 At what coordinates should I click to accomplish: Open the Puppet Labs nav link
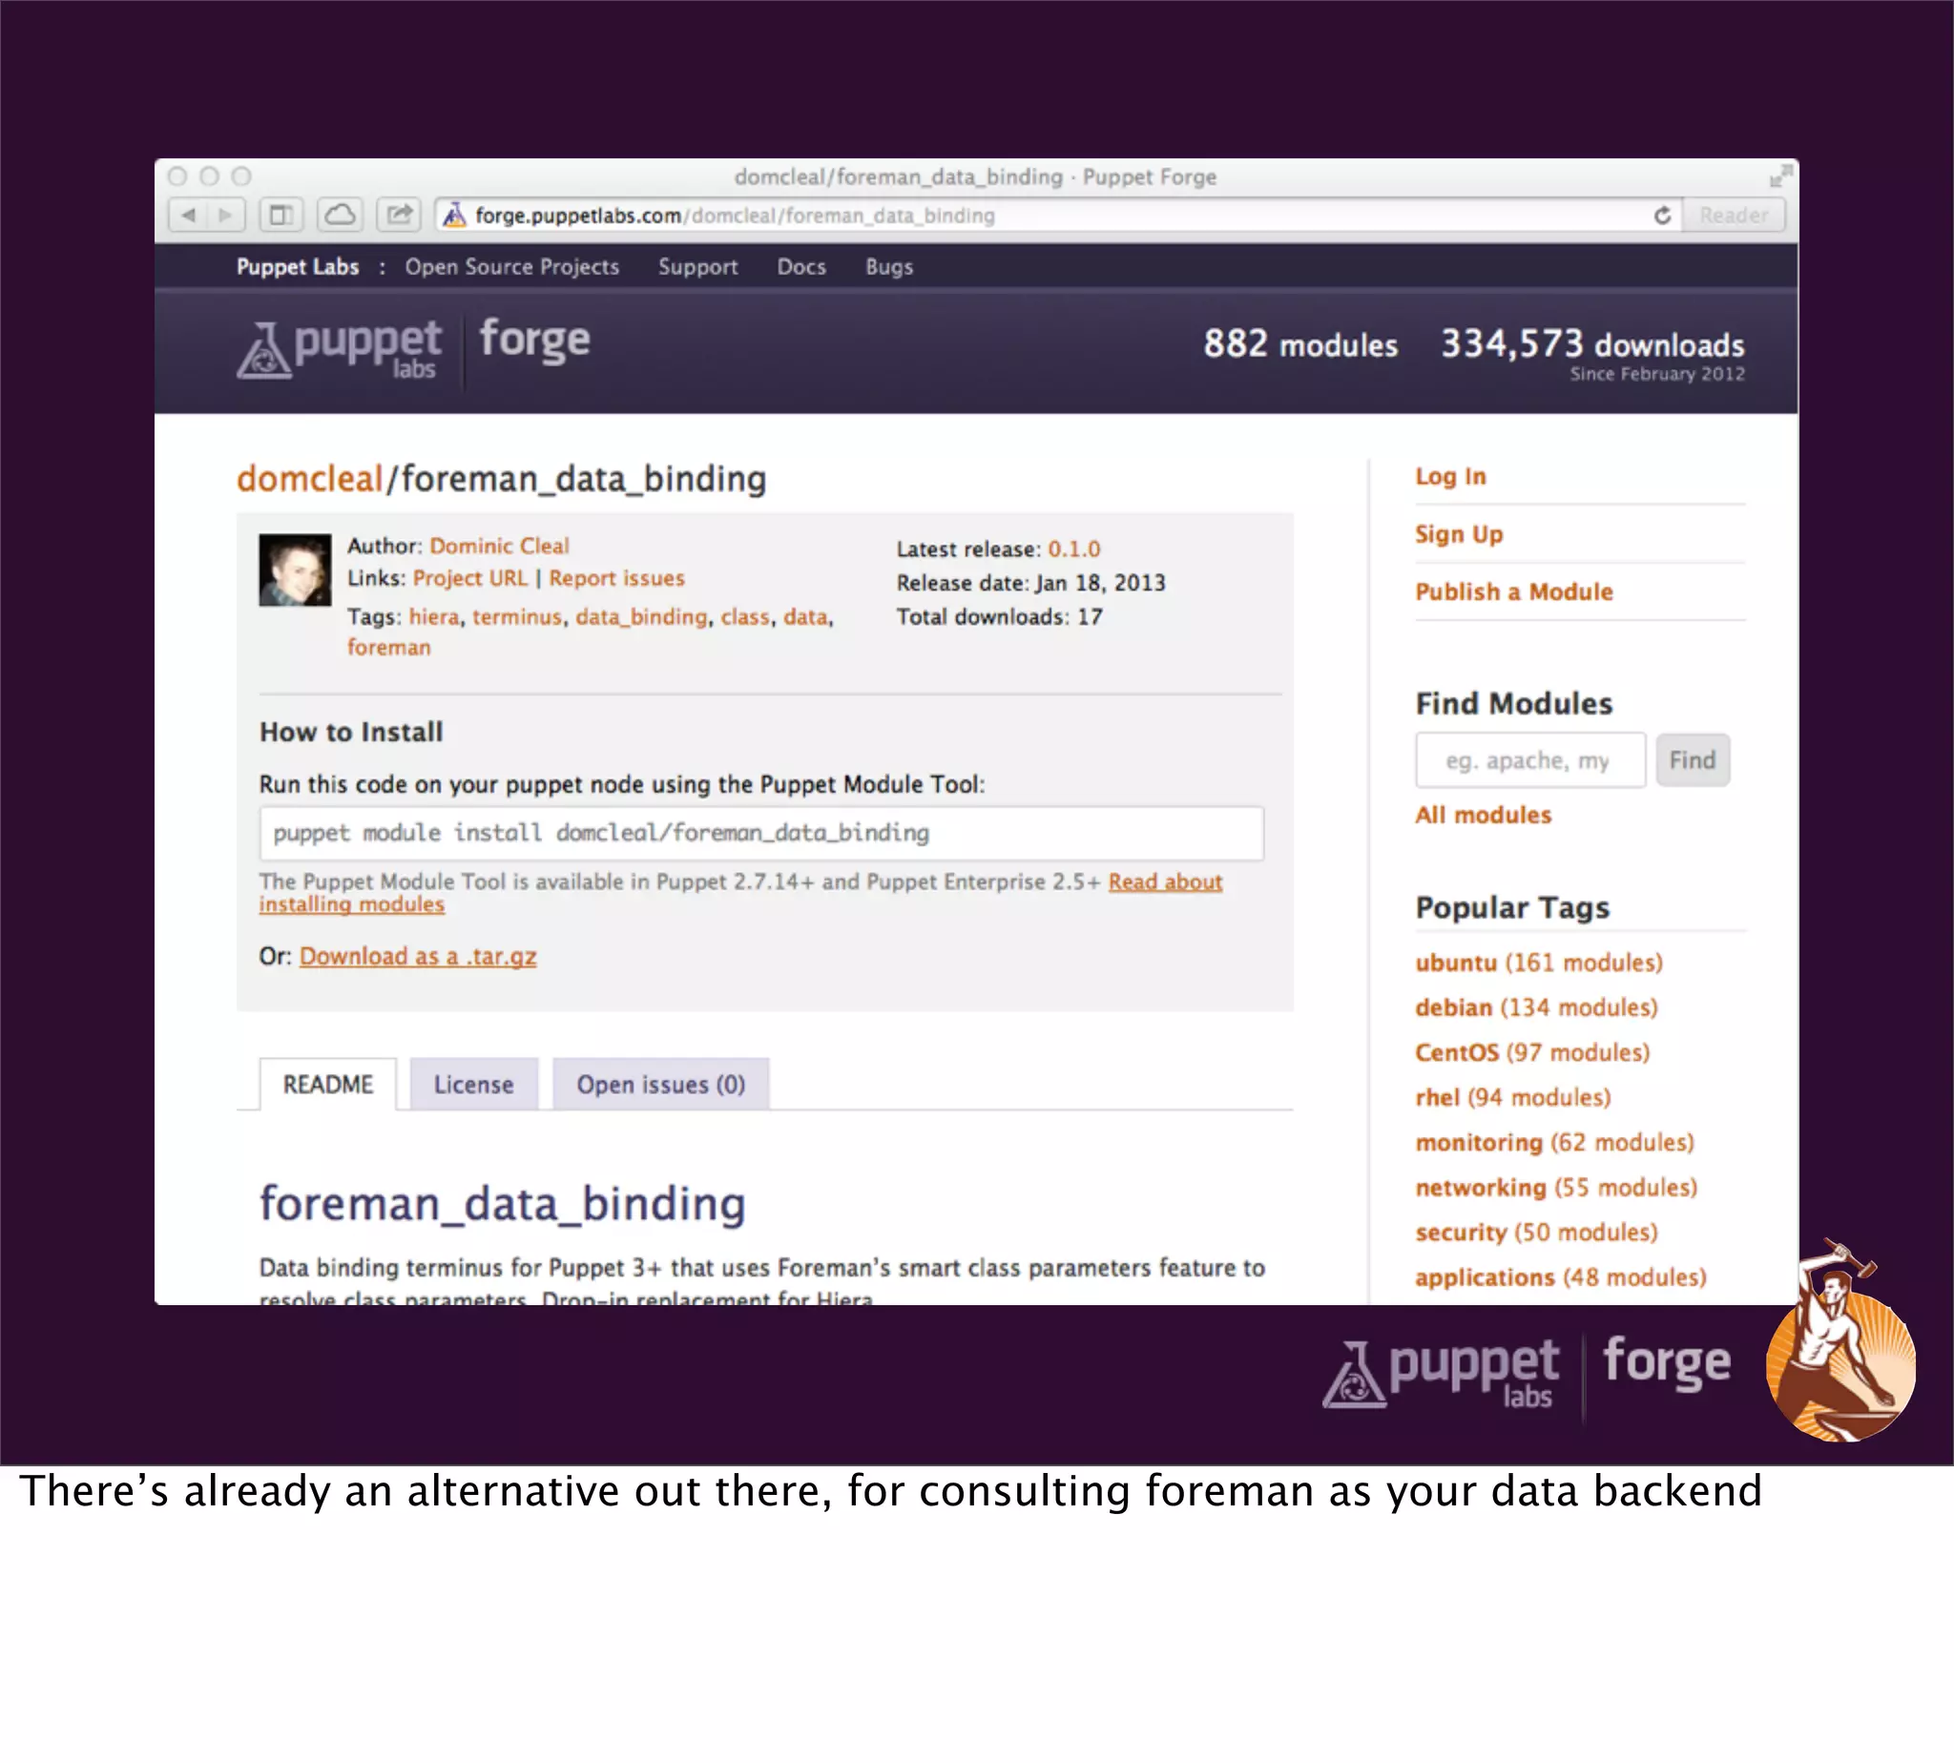[x=298, y=266]
